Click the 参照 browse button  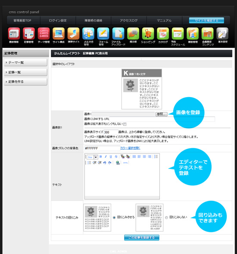click(162, 114)
